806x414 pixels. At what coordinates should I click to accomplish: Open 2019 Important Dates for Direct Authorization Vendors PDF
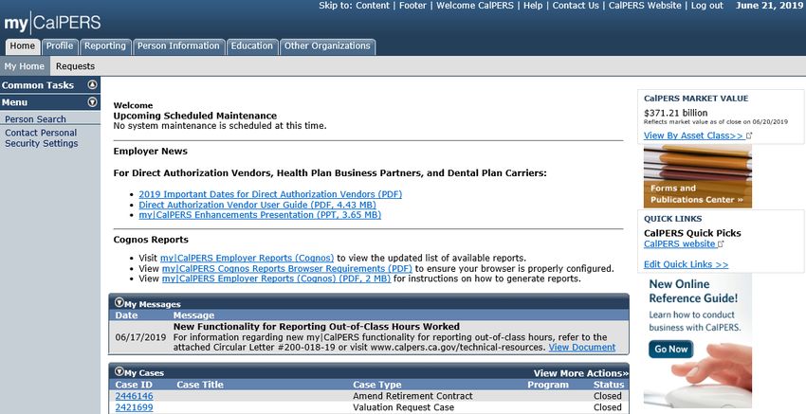[x=270, y=194]
